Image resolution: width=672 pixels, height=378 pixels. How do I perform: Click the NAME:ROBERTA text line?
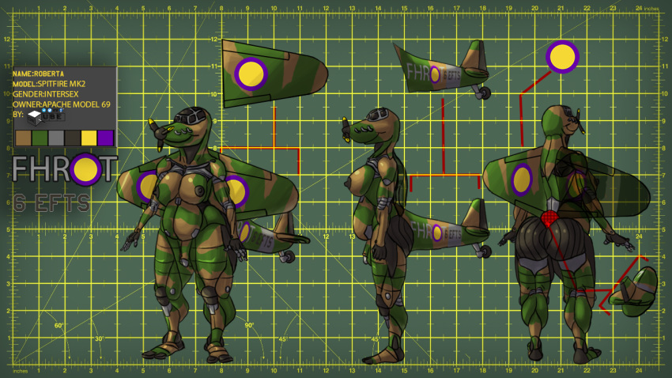pyautogui.click(x=46, y=74)
